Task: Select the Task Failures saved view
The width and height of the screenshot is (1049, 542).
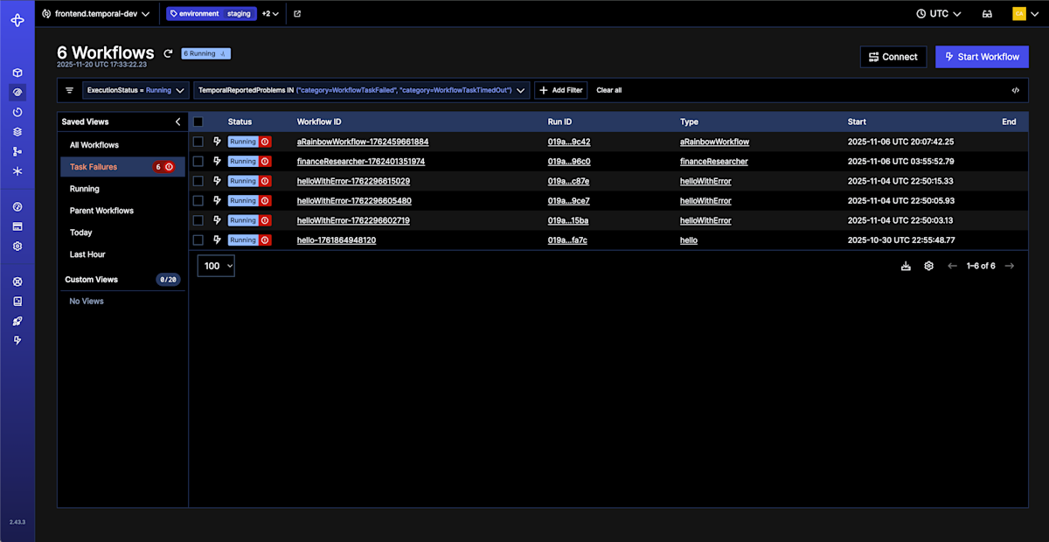Action: (122, 167)
